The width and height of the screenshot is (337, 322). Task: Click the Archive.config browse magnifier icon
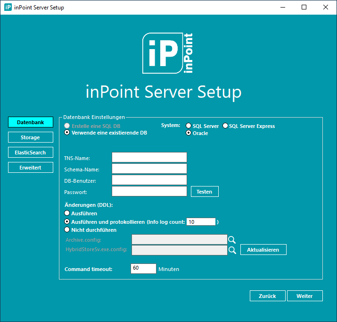232,239
